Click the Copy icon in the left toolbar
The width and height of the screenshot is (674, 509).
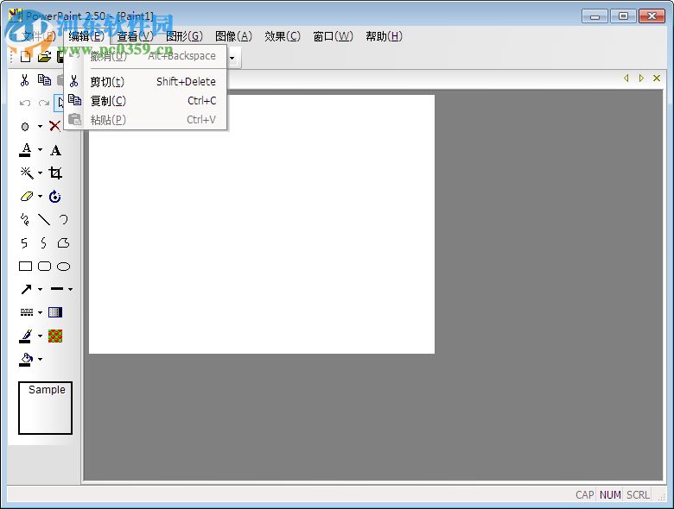[44, 80]
